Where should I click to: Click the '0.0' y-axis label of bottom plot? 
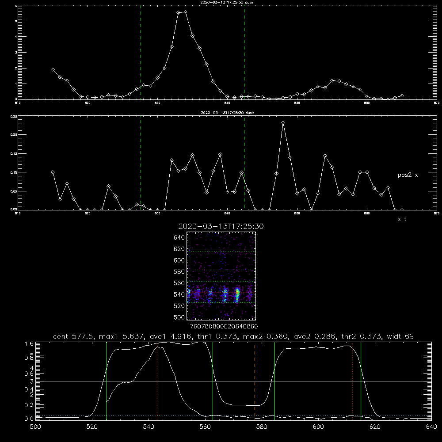[29, 419]
